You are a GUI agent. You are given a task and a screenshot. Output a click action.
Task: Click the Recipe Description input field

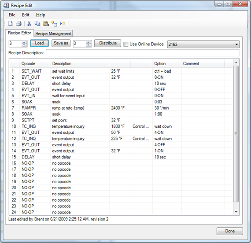[x=143, y=53]
